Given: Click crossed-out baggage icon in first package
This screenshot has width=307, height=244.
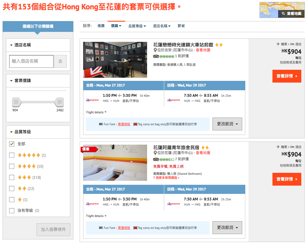Looking at the screenshot, I should [x=135, y=124].
